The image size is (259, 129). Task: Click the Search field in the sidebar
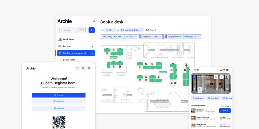pos(72,30)
